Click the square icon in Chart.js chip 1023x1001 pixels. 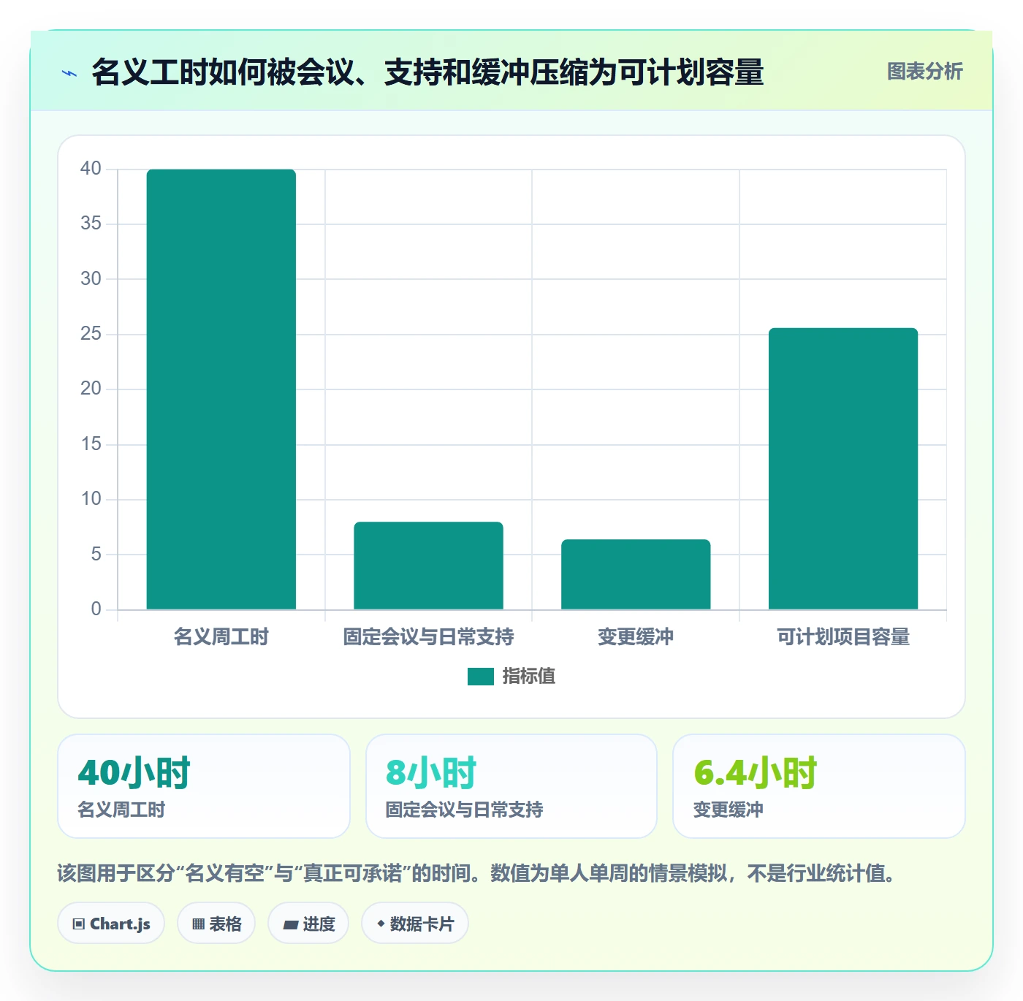tap(79, 924)
